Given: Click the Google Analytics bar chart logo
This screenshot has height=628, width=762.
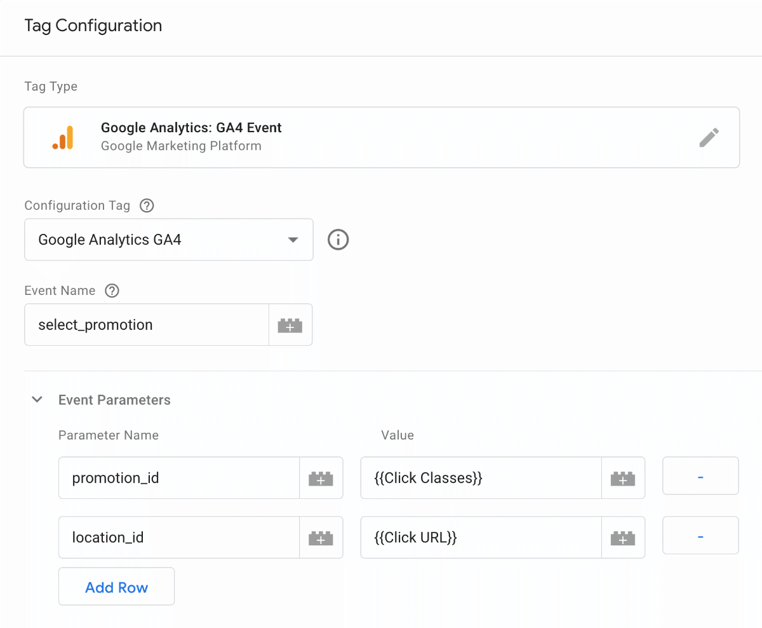Looking at the screenshot, I should click(63, 137).
